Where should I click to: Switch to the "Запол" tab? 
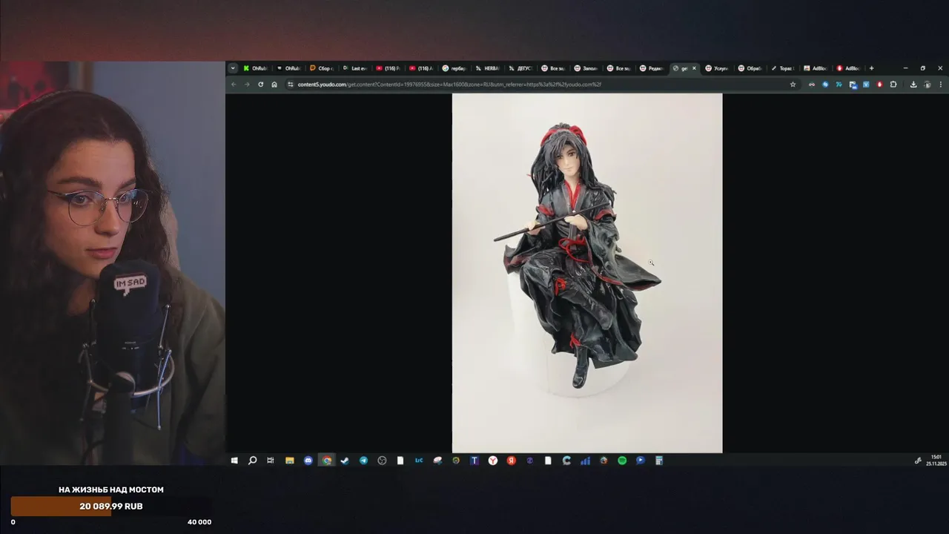pyautogui.click(x=586, y=68)
